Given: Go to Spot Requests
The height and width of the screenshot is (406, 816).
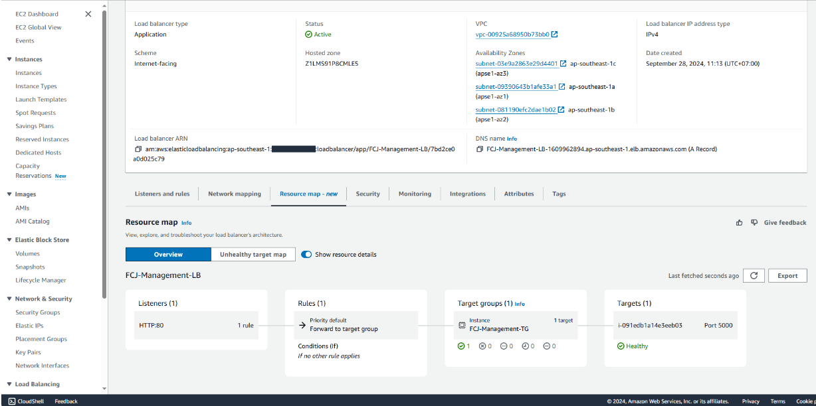Looking at the screenshot, I should (x=36, y=113).
